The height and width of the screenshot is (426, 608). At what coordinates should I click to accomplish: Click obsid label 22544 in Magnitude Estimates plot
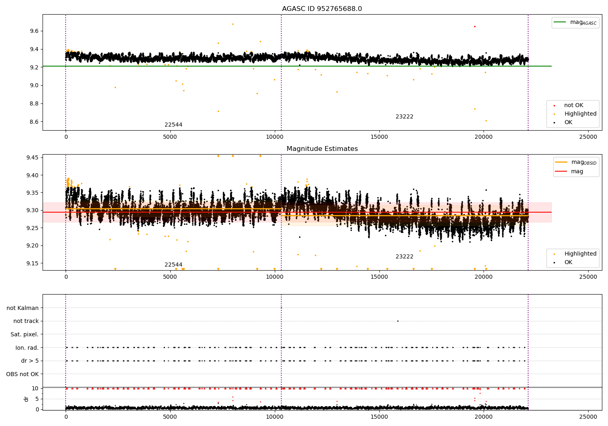click(x=173, y=265)
